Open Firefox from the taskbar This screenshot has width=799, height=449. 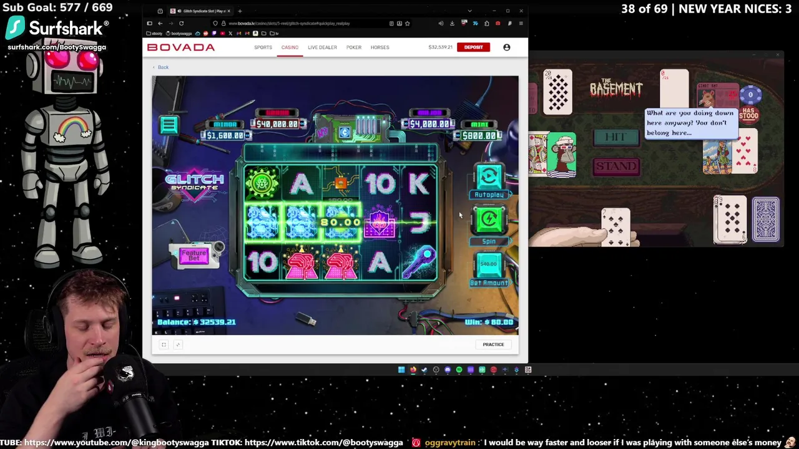413,370
